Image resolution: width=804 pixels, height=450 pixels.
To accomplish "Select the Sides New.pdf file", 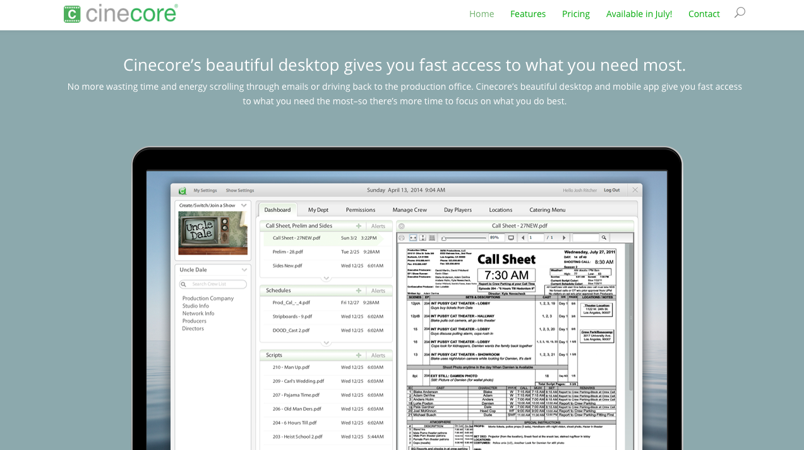I will (x=287, y=265).
